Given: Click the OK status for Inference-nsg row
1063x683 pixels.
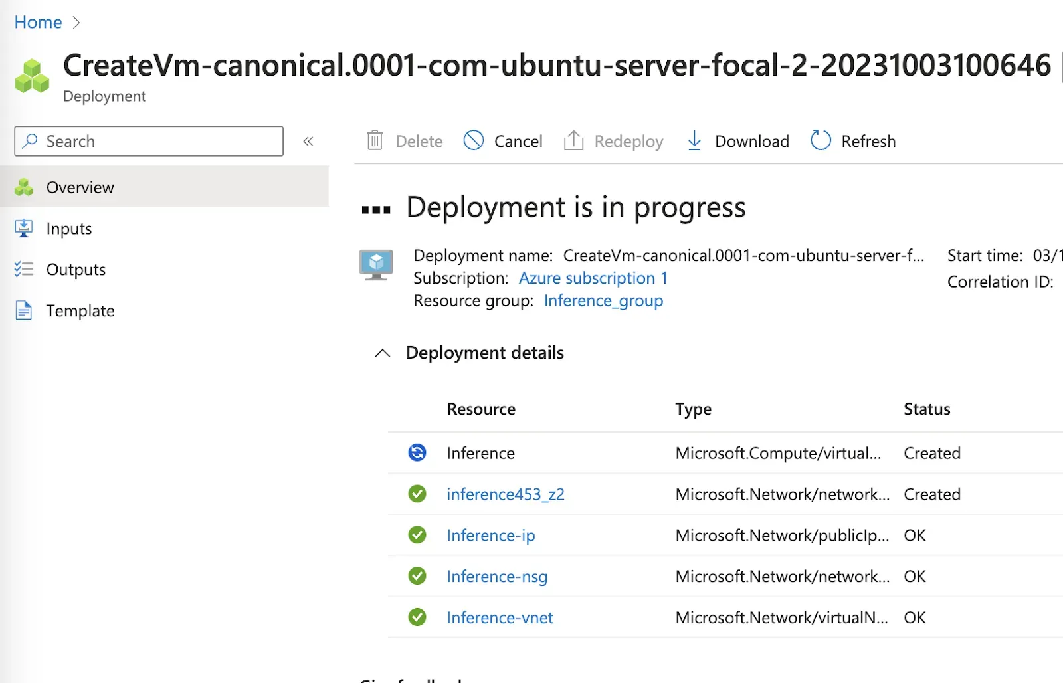Looking at the screenshot, I should click(915, 577).
